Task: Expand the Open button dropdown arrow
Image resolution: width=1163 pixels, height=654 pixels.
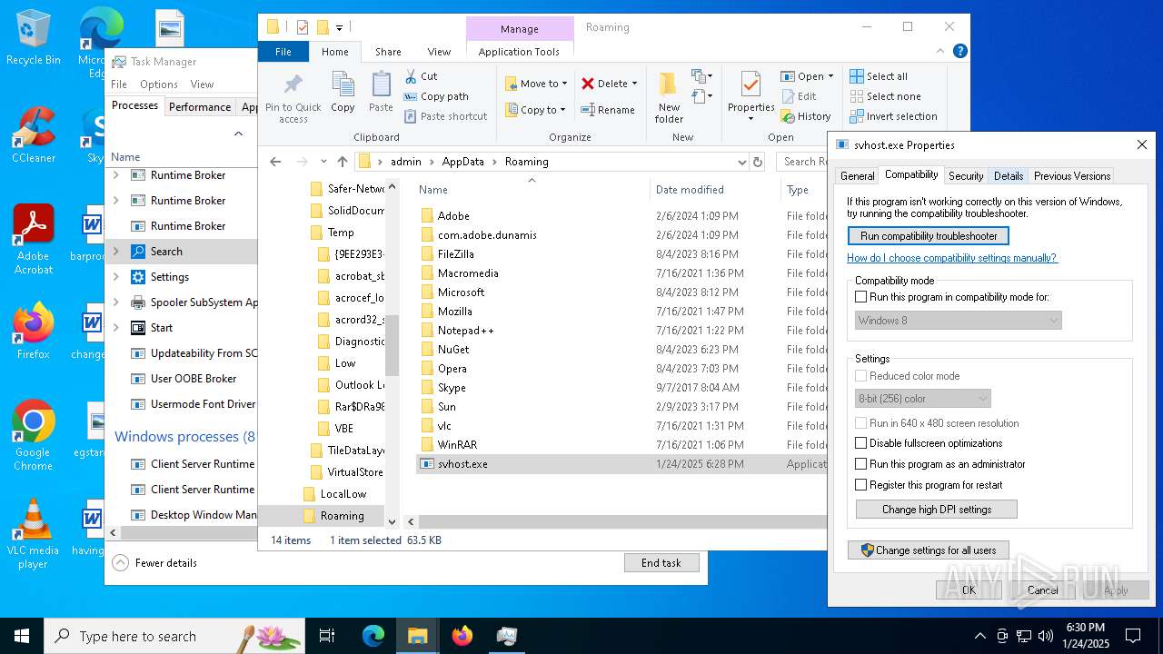Action: pyautogui.click(x=830, y=76)
